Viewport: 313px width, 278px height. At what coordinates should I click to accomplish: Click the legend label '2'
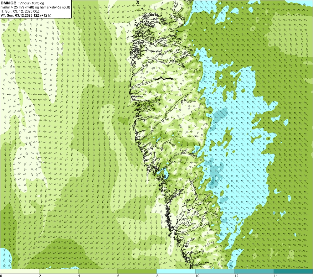tap(40, 276)
